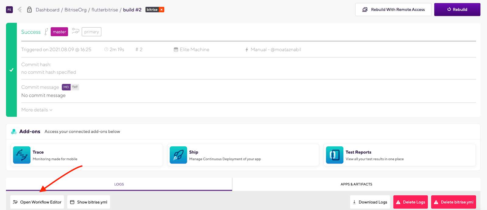Click the Triggered on 2021.08.09 text
Screen dimensions: 487x210
pyautogui.click(x=56, y=50)
